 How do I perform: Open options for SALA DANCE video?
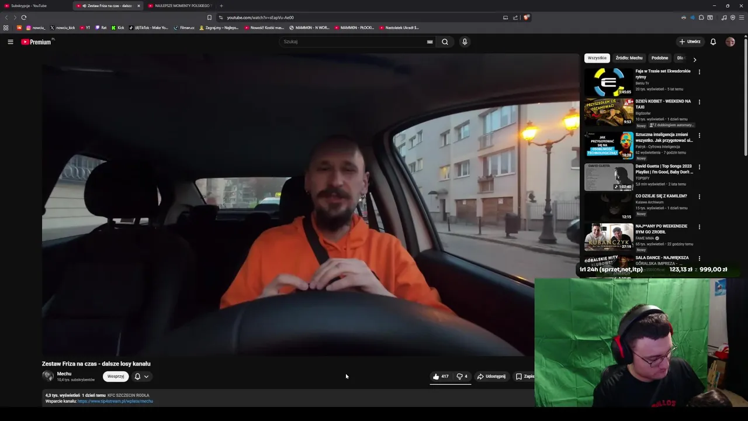point(699,258)
